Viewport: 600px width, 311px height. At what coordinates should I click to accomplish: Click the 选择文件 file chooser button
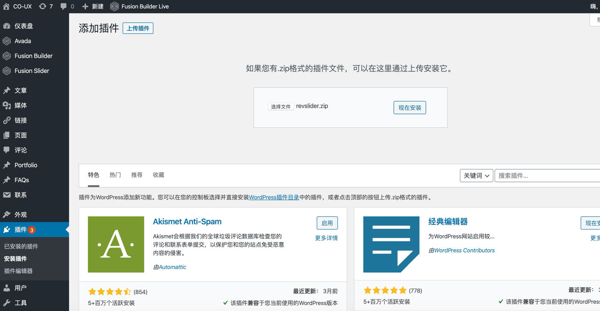pos(281,107)
